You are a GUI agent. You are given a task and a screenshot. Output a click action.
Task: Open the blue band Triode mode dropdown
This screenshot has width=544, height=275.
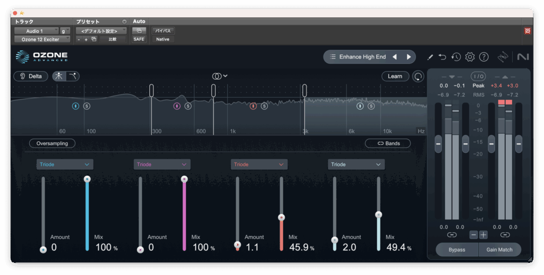click(65, 165)
